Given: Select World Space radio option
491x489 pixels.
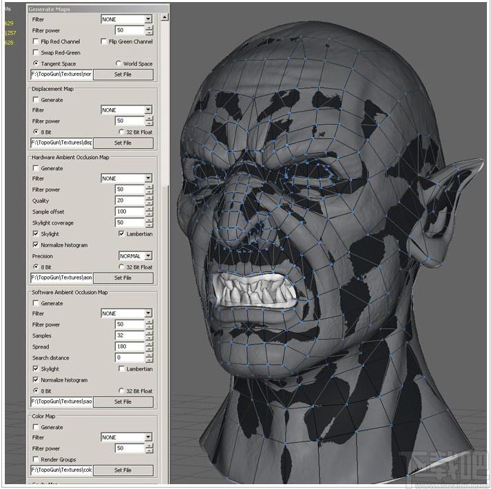Looking at the screenshot, I should pyautogui.click(x=118, y=63).
